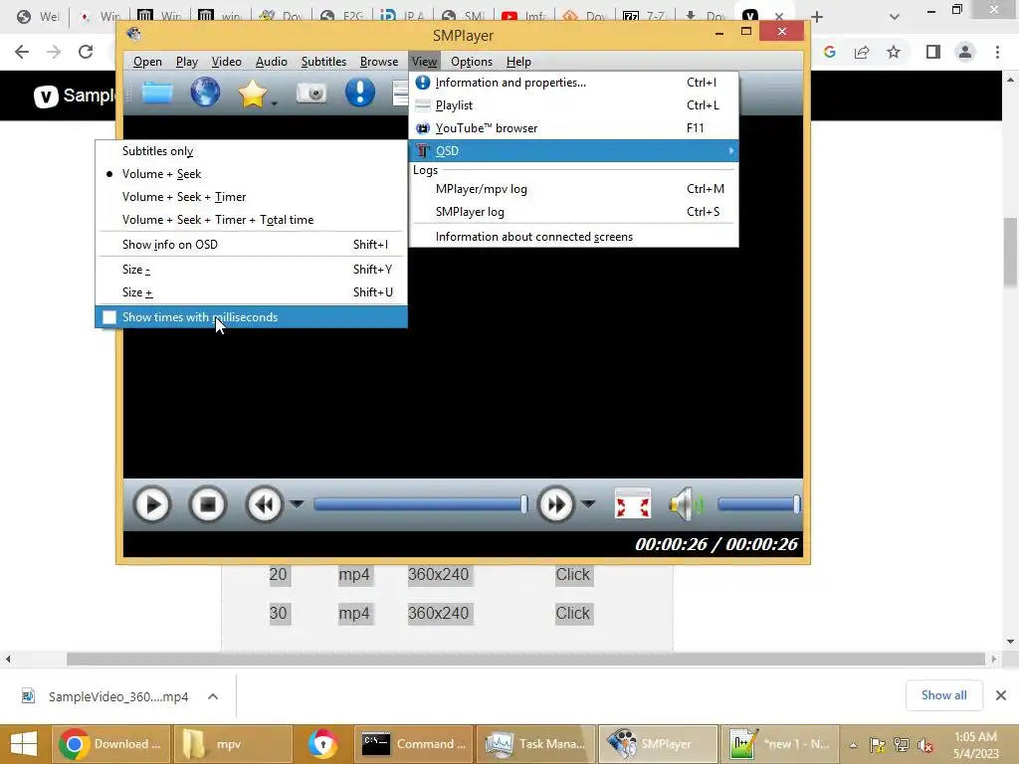Open the Help menu

pyautogui.click(x=518, y=62)
